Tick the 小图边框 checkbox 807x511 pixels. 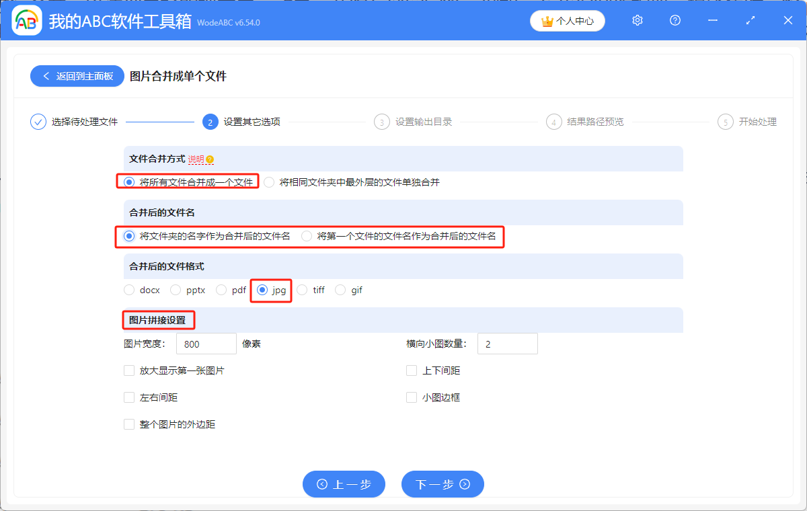coord(412,397)
